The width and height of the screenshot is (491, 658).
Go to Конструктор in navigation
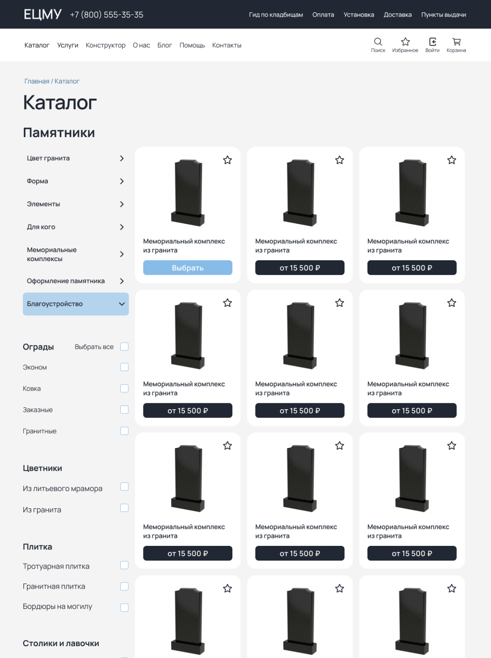point(106,45)
